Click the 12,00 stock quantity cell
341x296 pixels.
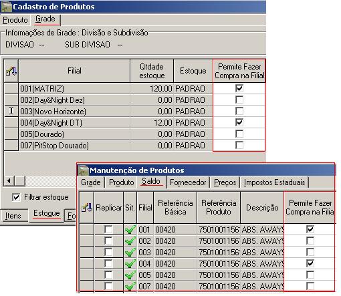click(152, 122)
